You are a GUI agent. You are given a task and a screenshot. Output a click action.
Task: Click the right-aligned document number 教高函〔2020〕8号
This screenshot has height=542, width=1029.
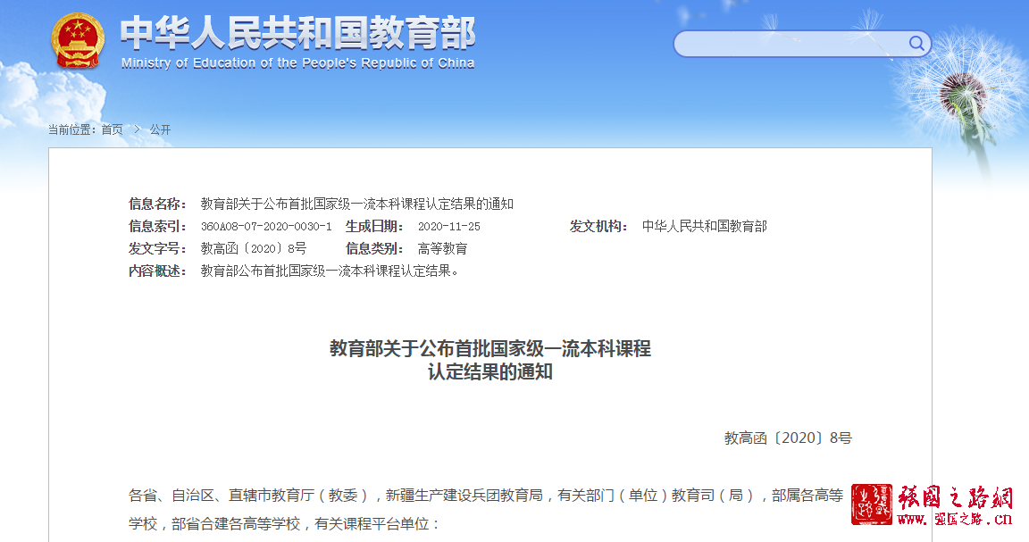[787, 438]
